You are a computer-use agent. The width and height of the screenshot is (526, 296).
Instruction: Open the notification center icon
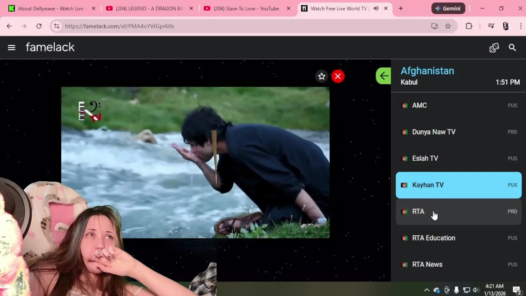[x=517, y=290]
